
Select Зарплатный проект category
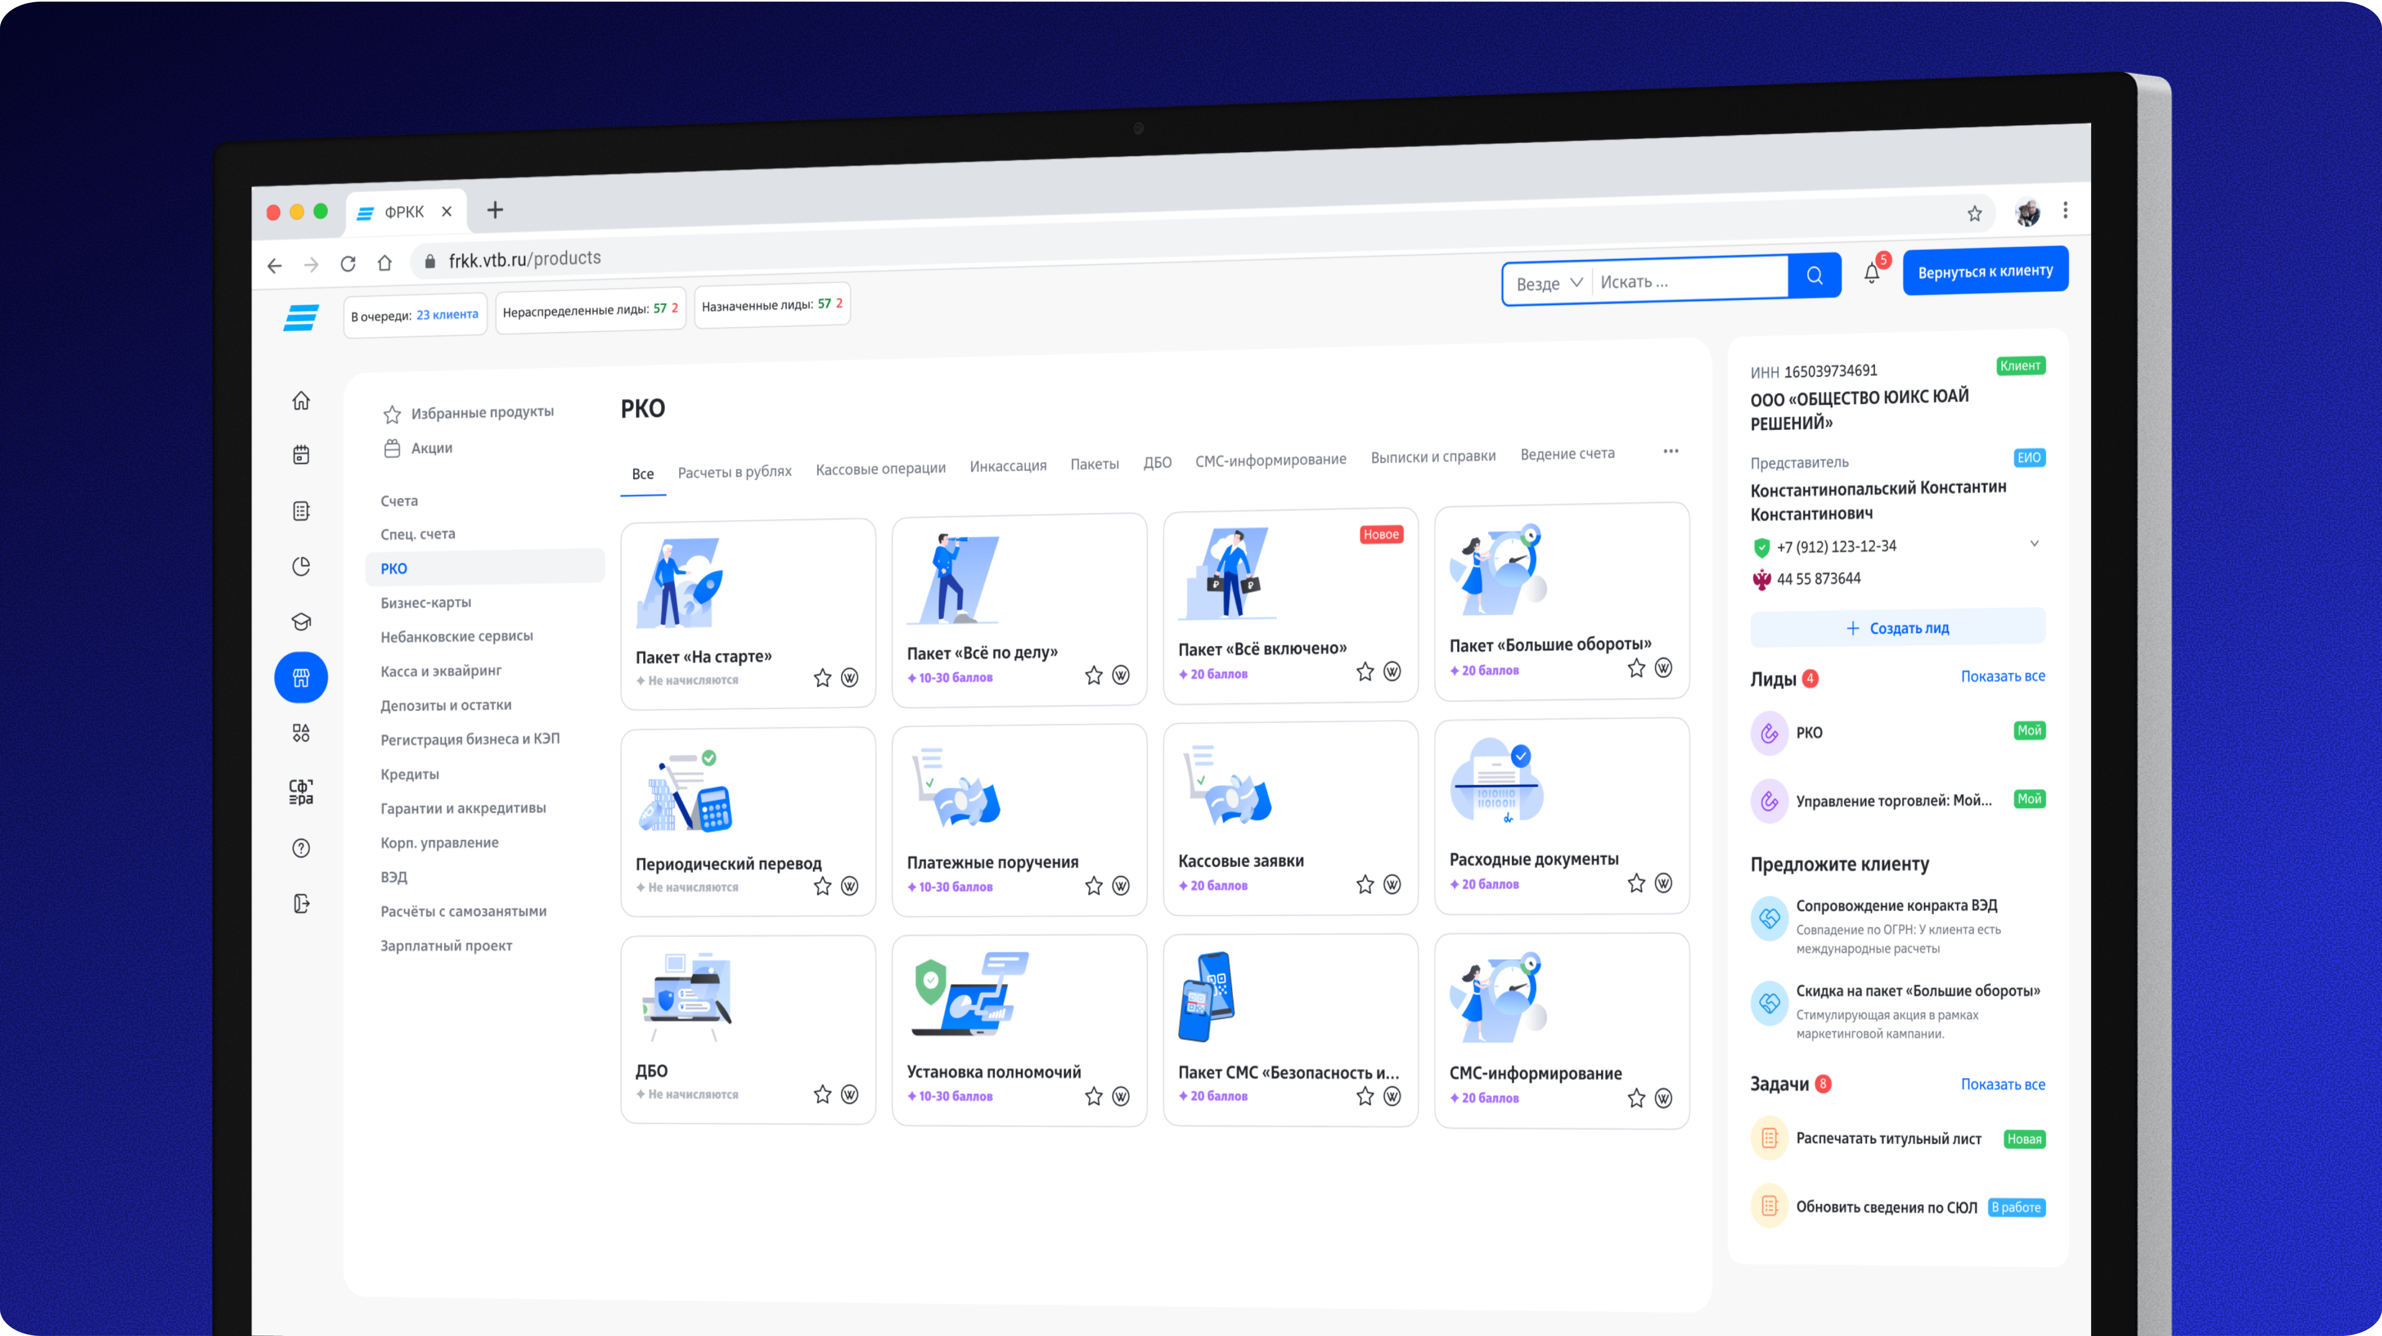[446, 946]
